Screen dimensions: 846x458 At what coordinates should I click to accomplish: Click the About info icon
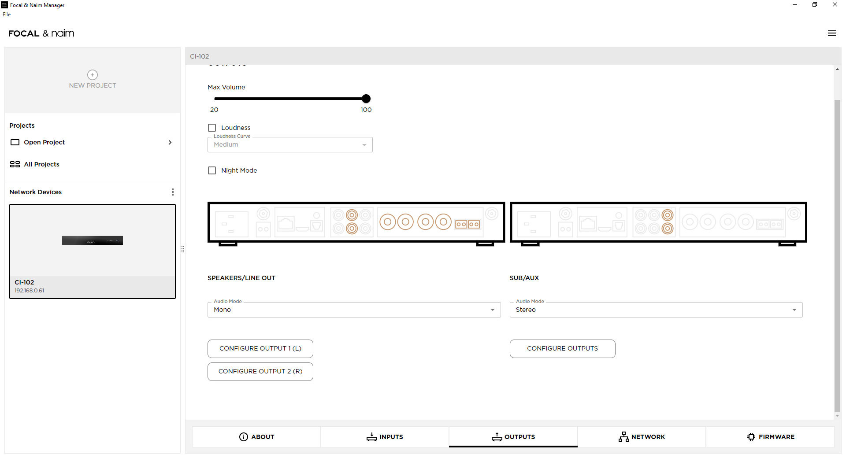[243, 437]
